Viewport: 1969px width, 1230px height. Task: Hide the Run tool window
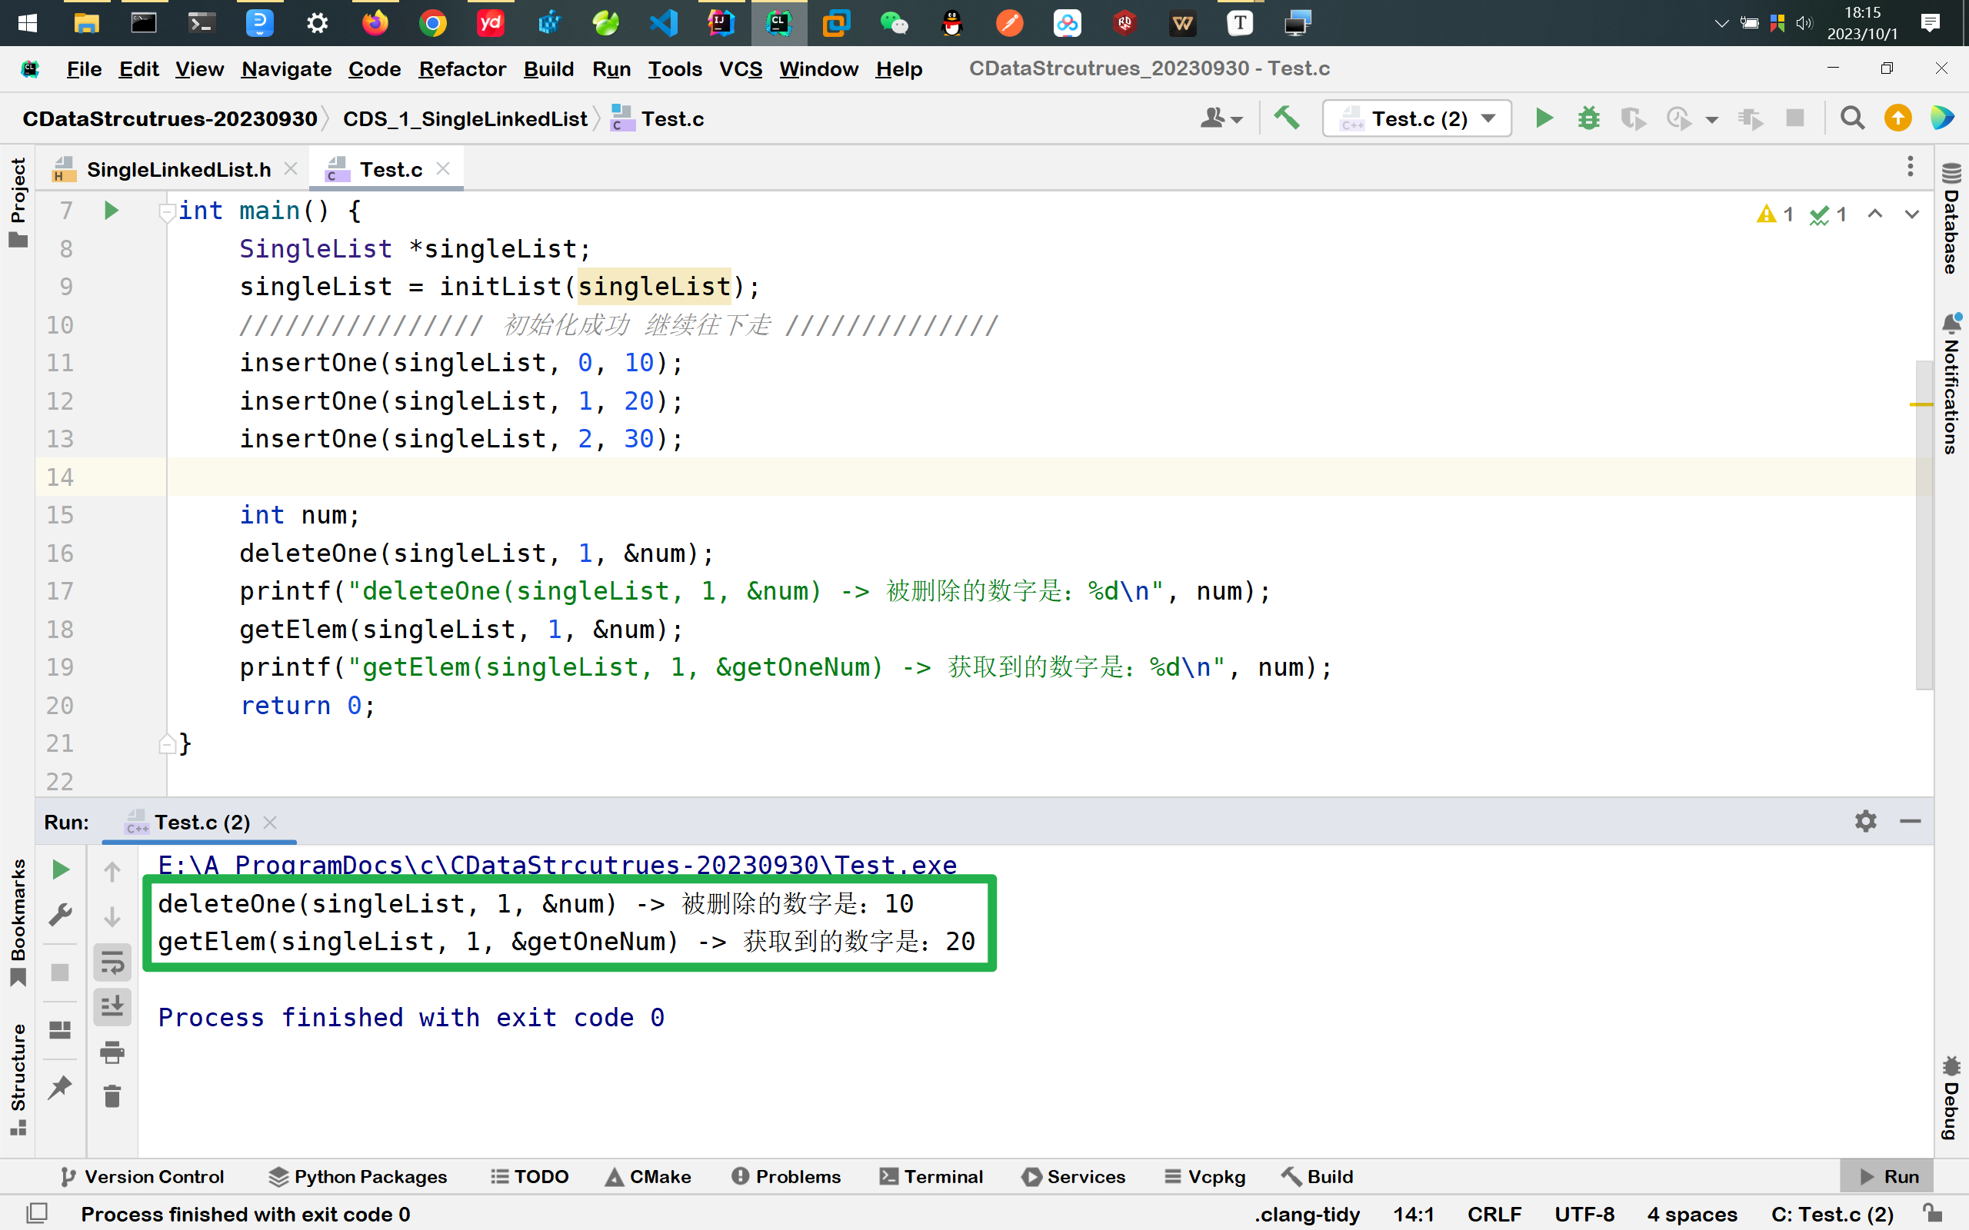click(1911, 822)
